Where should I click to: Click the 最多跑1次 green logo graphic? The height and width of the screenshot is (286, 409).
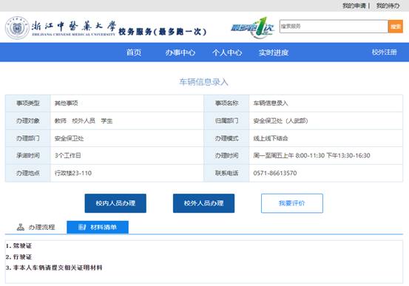pos(252,27)
